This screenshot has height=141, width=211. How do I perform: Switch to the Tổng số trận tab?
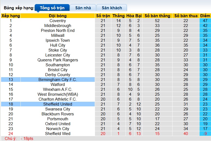(x=52, y=8)
